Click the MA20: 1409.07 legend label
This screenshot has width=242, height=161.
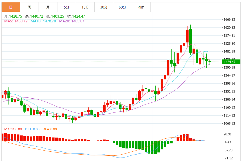coord(72,21)
